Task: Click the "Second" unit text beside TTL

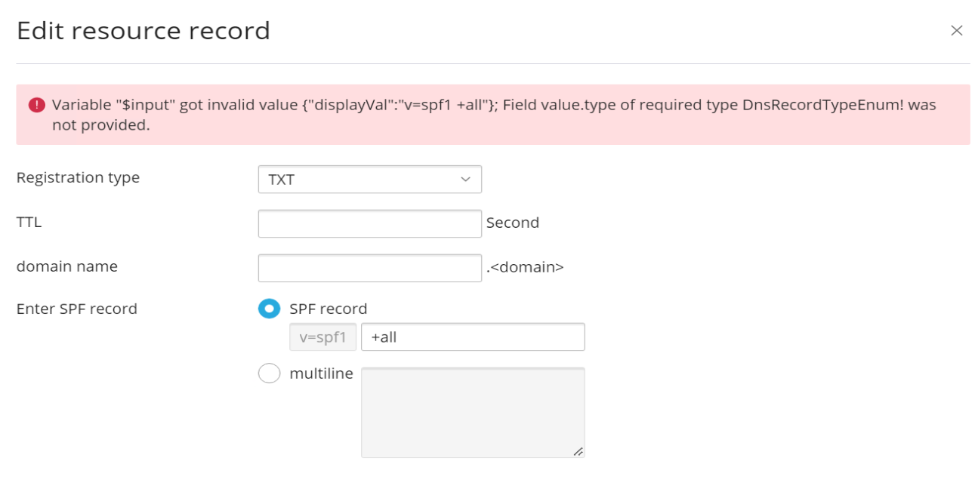Action: point(513,223)
